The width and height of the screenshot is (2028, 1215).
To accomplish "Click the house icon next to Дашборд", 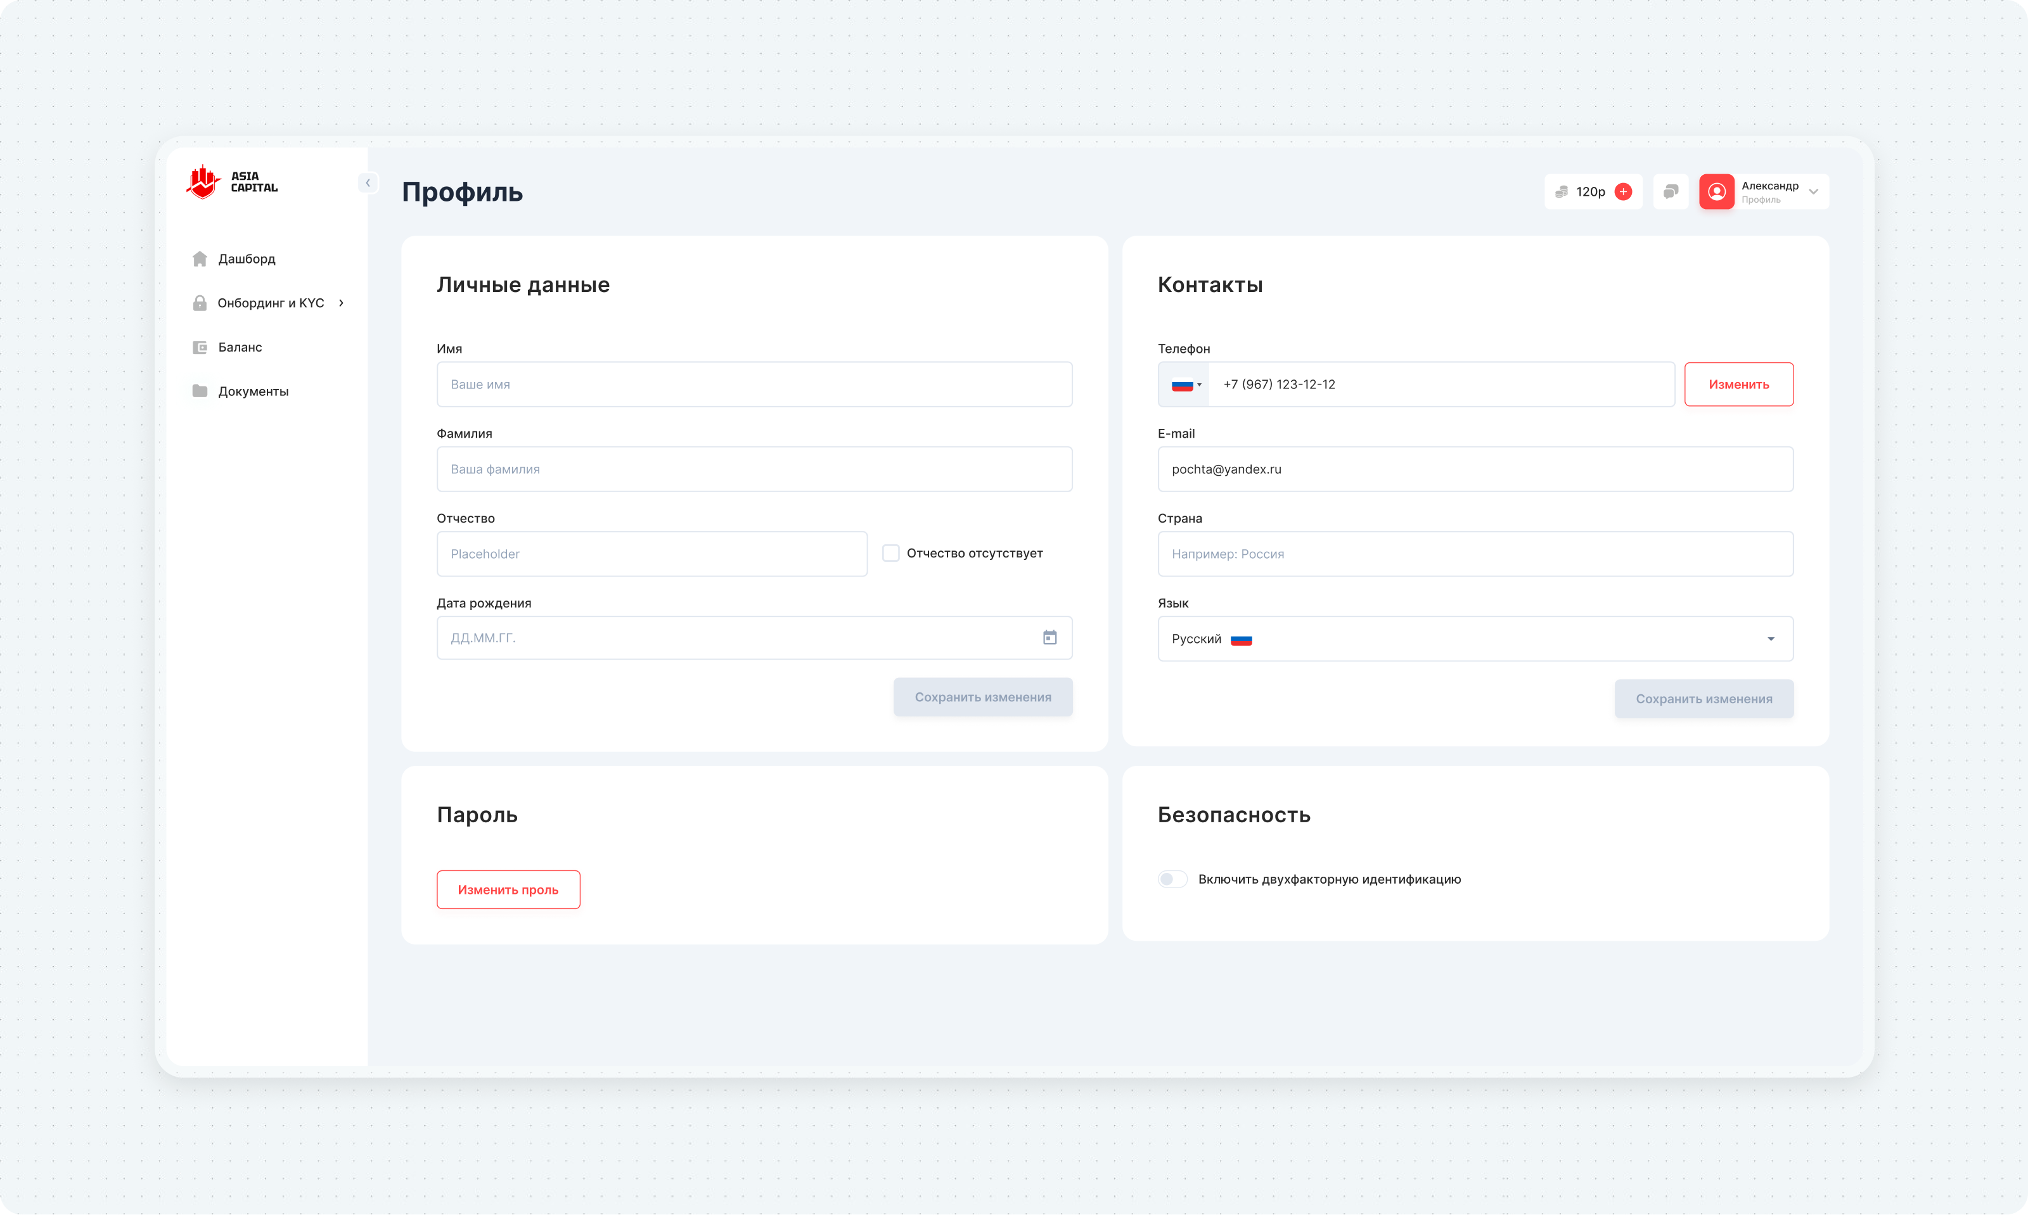I will tap(200, 258).
